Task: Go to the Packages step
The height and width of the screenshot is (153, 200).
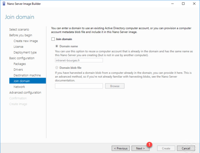Action: 20,64
